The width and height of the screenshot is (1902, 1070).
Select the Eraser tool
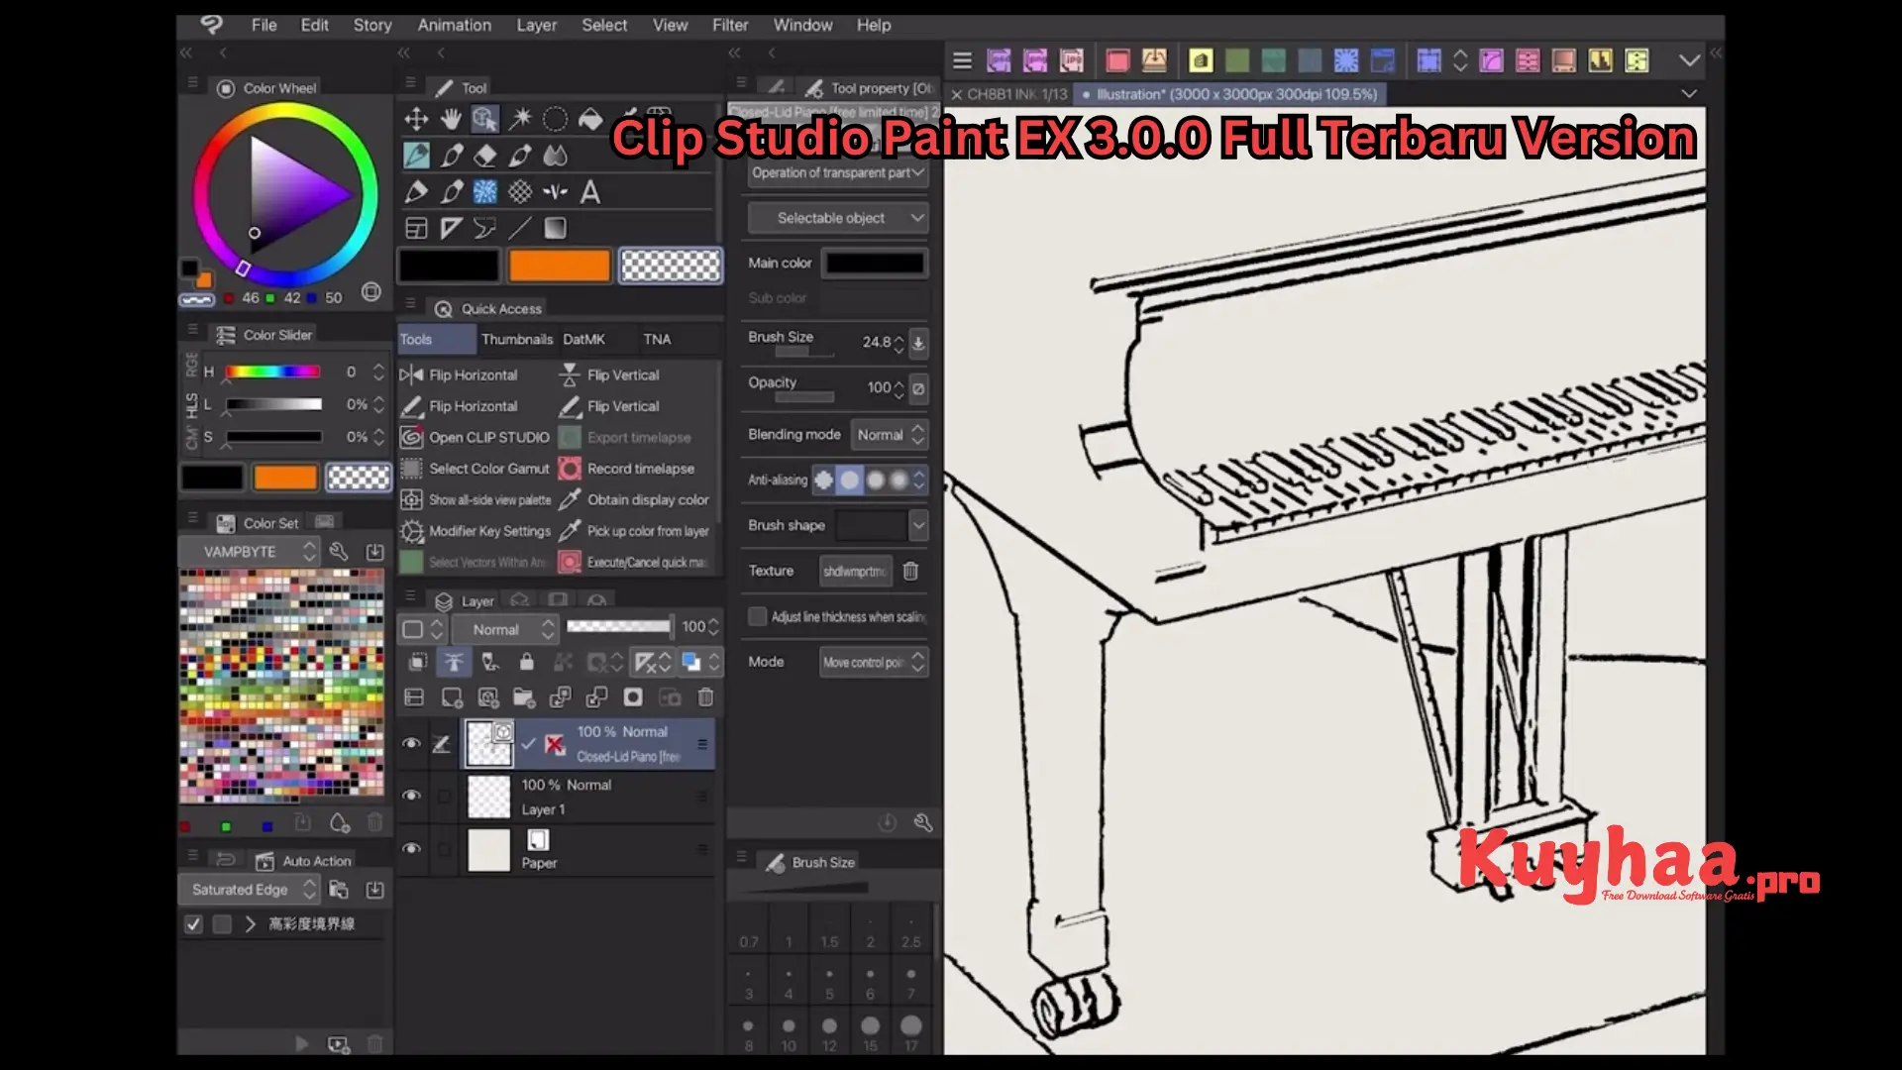pos(484,156)
